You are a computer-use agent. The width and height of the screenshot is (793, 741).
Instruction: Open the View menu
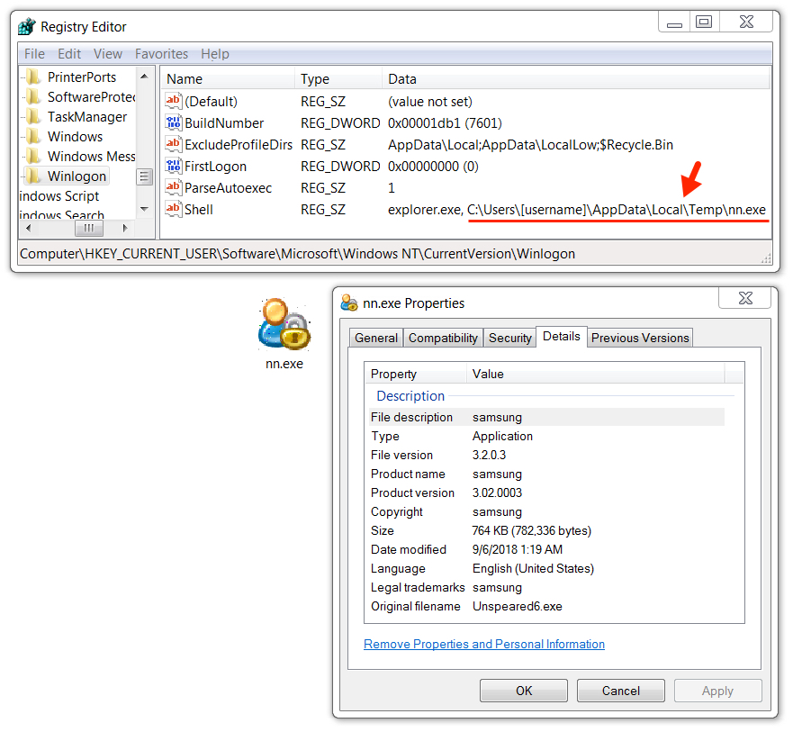108,54
